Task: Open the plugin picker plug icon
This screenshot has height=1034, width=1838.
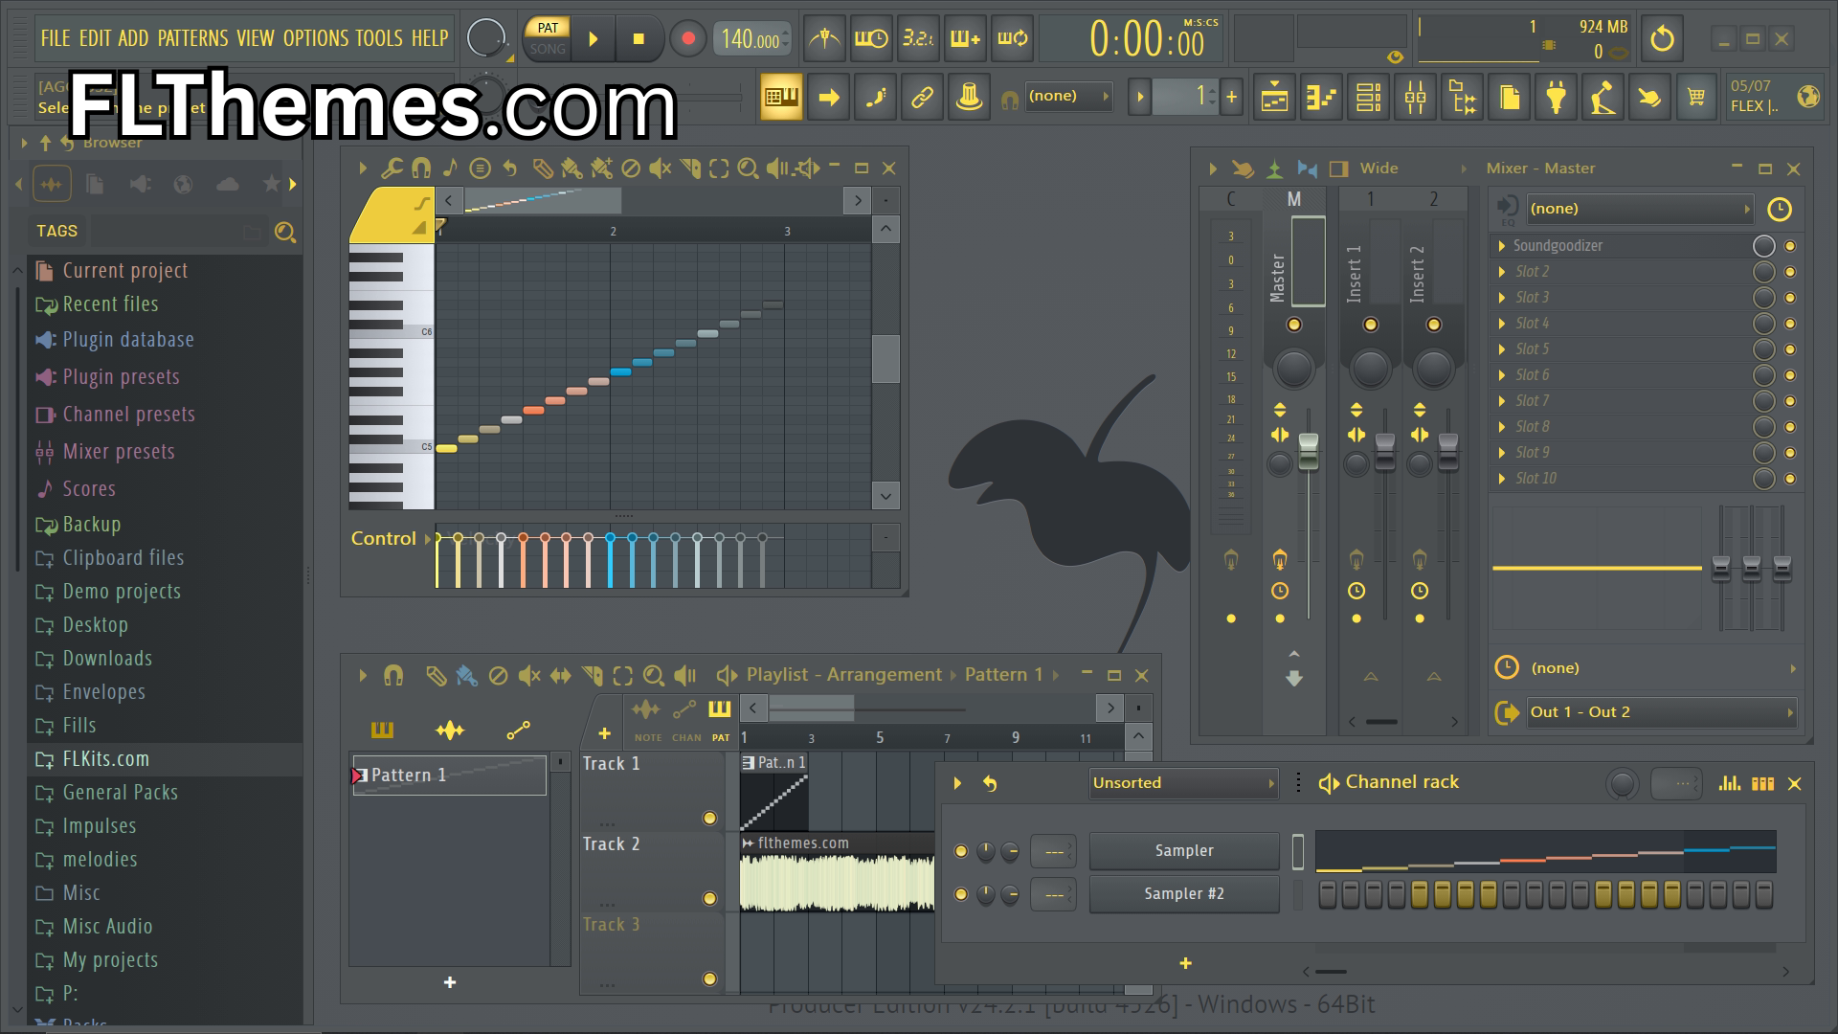Action: point(1557,97)
